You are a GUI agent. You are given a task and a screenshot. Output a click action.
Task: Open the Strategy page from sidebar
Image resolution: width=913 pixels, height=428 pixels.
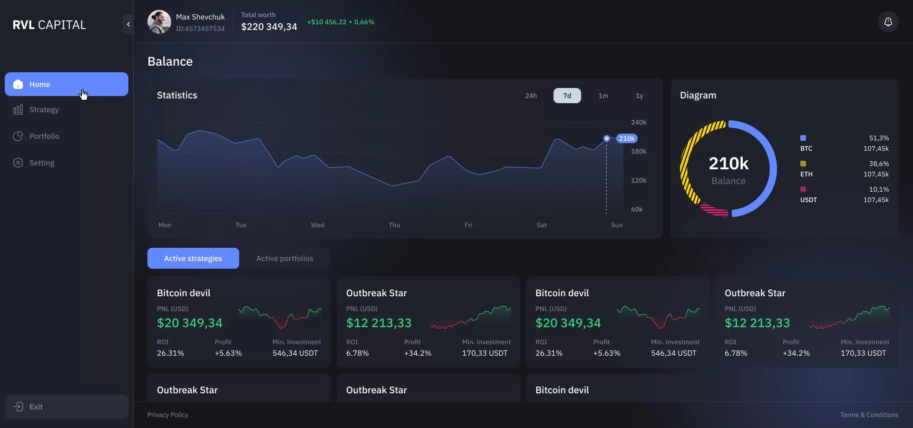click(44, 110)
